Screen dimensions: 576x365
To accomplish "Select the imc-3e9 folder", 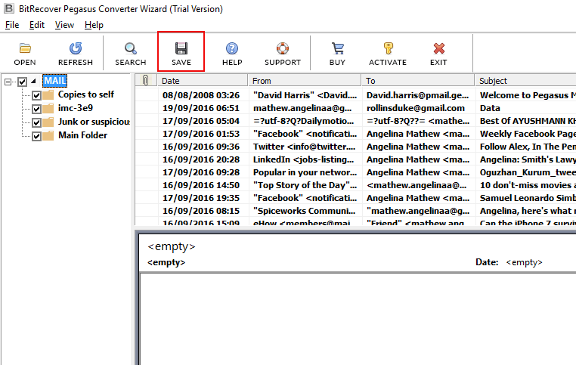I will (x=76, y=108).
